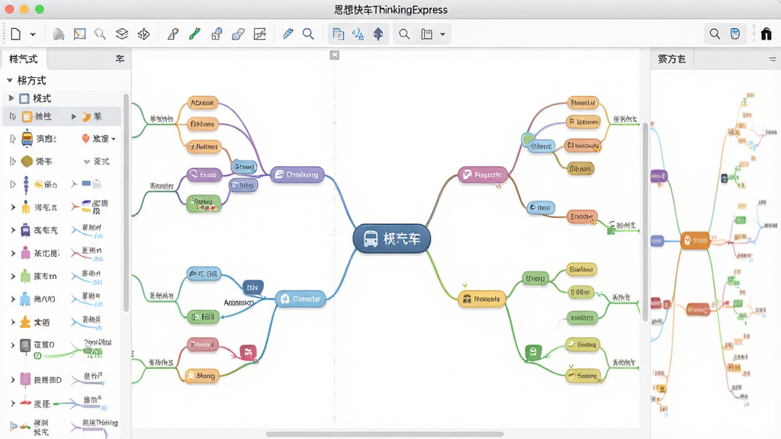Click the black home icon in the top right
Screen dimensions: 781x439
tap(766, 34)
